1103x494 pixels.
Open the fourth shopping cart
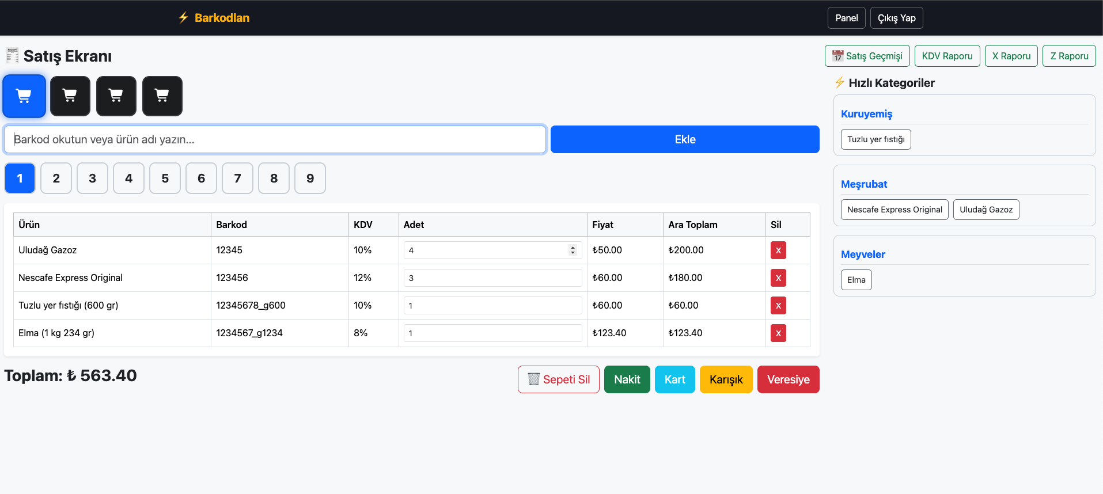tap(162, 96)
